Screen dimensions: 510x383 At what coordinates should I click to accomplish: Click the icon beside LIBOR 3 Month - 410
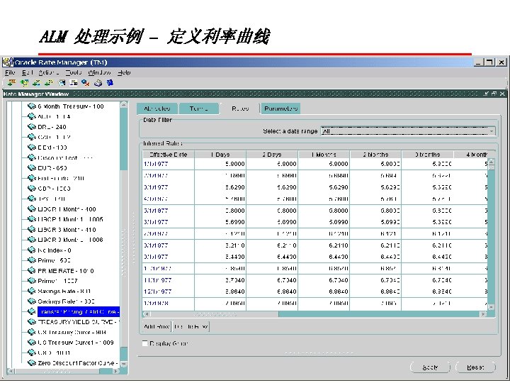[32, 229]
